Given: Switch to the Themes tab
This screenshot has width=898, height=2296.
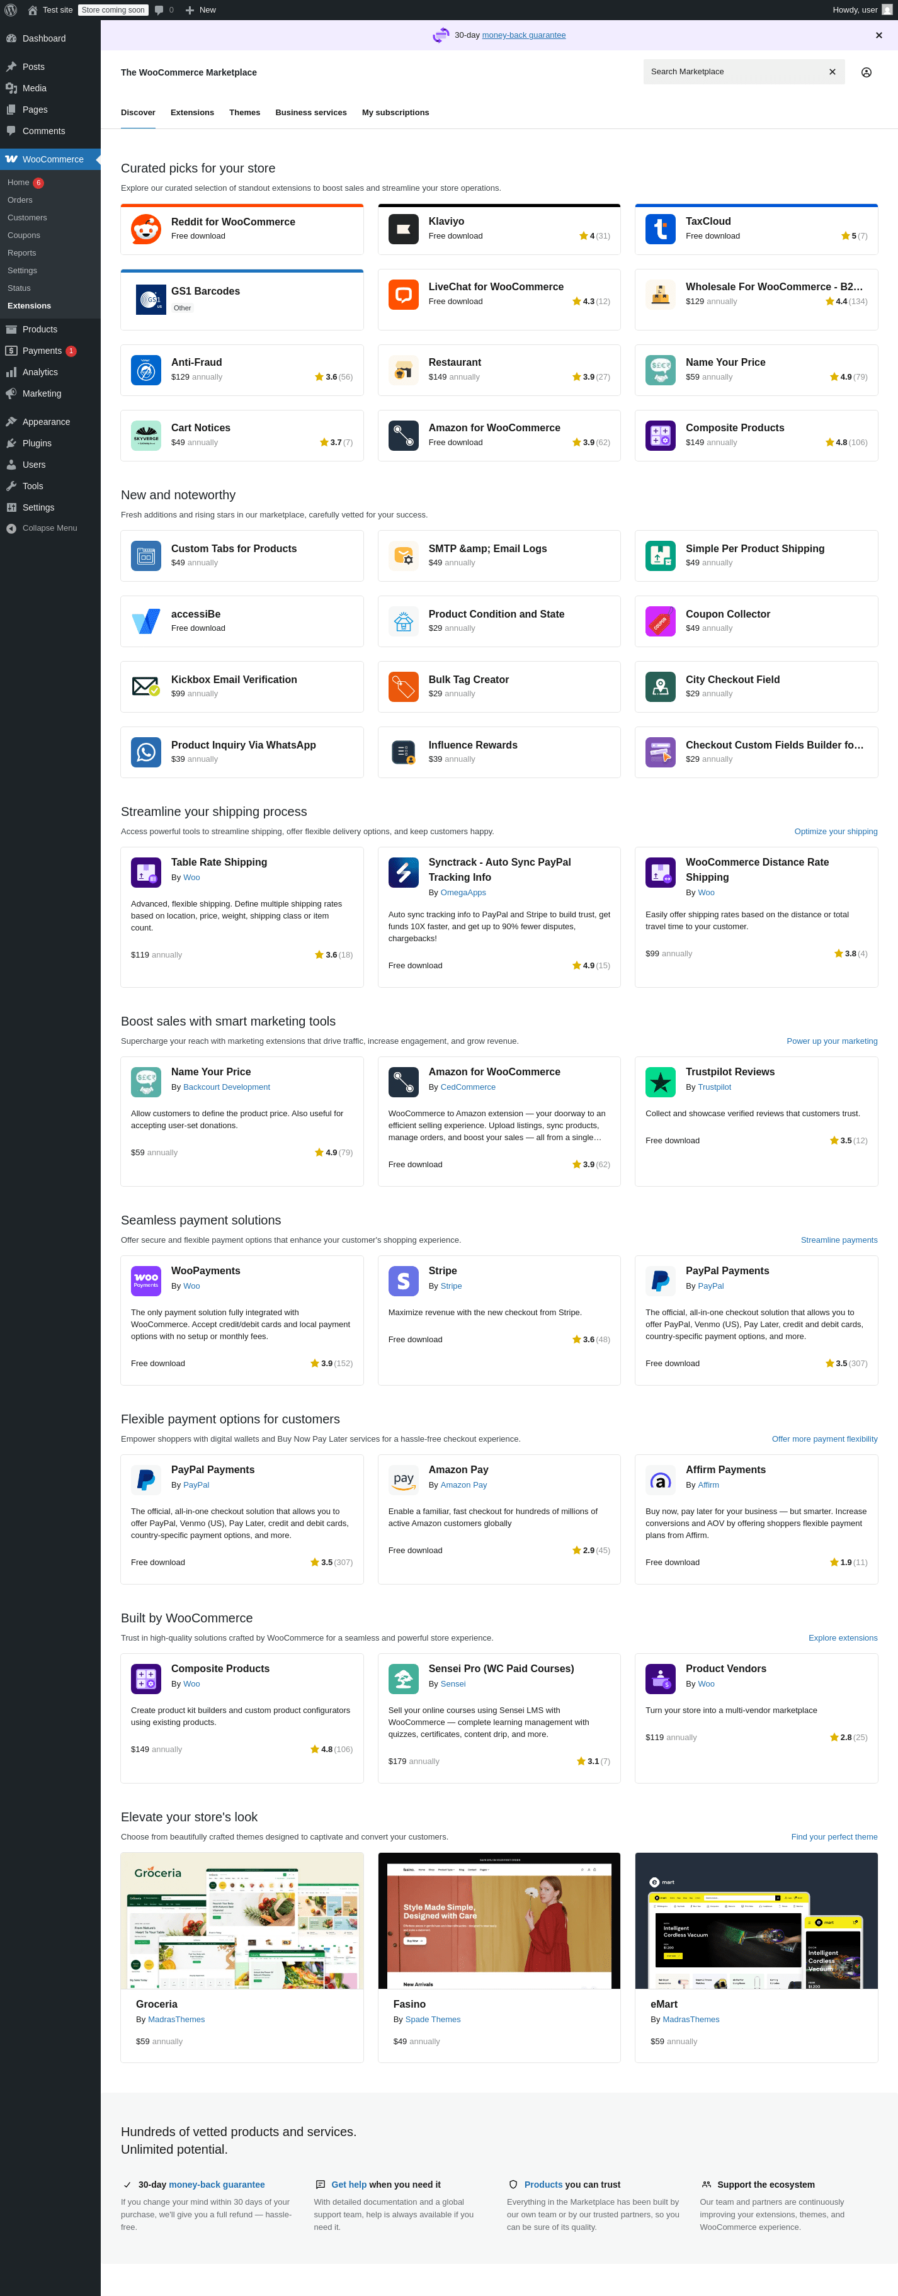Looking at the screenshot, I should (x=244, y=112).
